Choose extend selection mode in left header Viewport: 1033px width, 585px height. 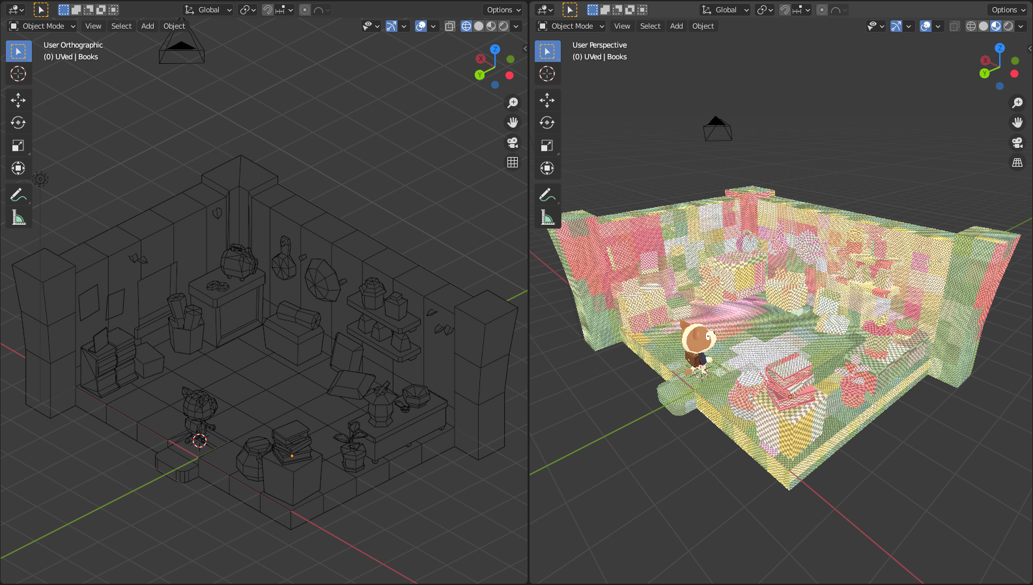76,10
